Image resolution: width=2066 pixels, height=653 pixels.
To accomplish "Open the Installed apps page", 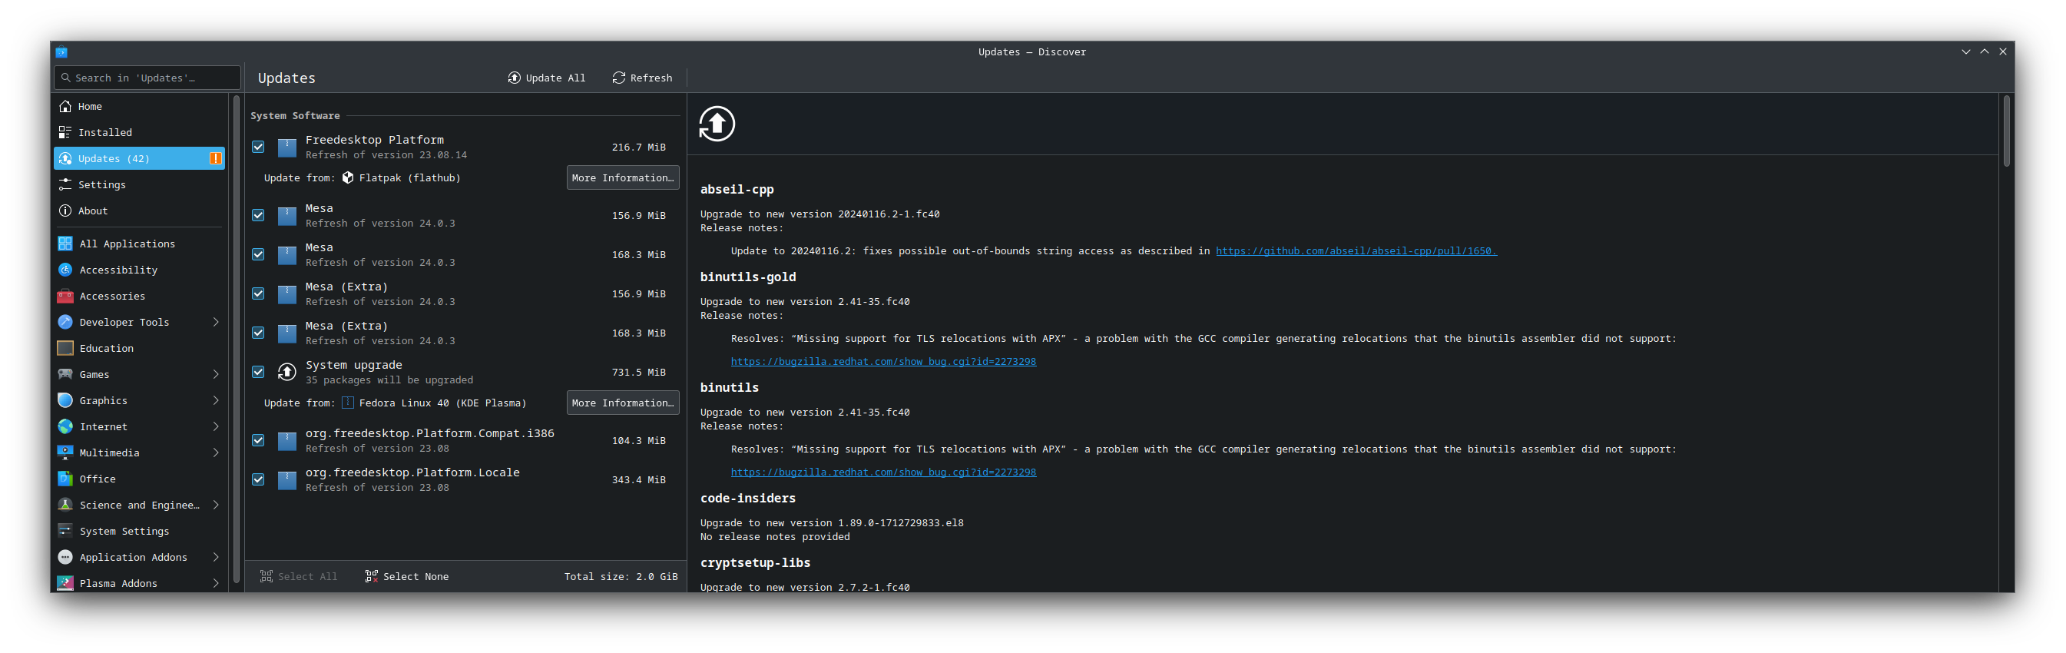I will pyautogui.click(x=140, y=132).
